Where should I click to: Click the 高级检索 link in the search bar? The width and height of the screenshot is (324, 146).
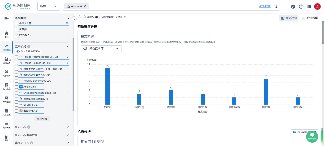(265, 6)
